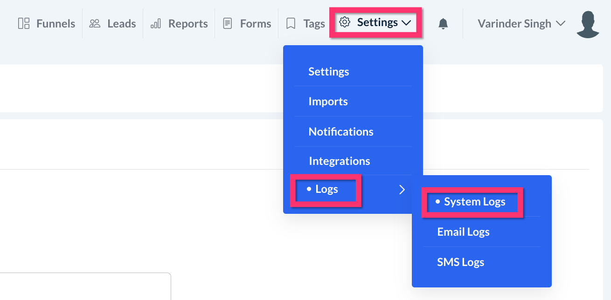
Task: Choose Notifications in the Settings menu
Action: [x=341, y=132]
